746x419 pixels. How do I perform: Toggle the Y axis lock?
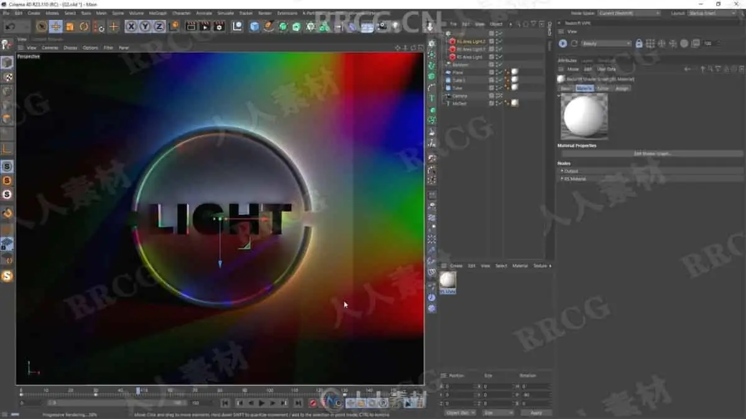click(x=145, y=27)
